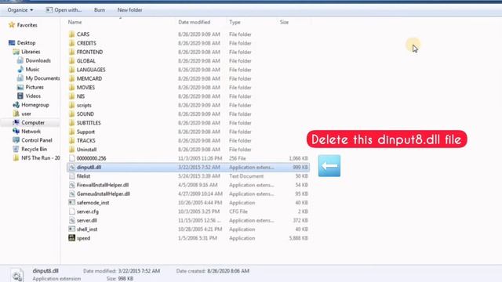Create a New folder from toolbar

click(129, 10)
